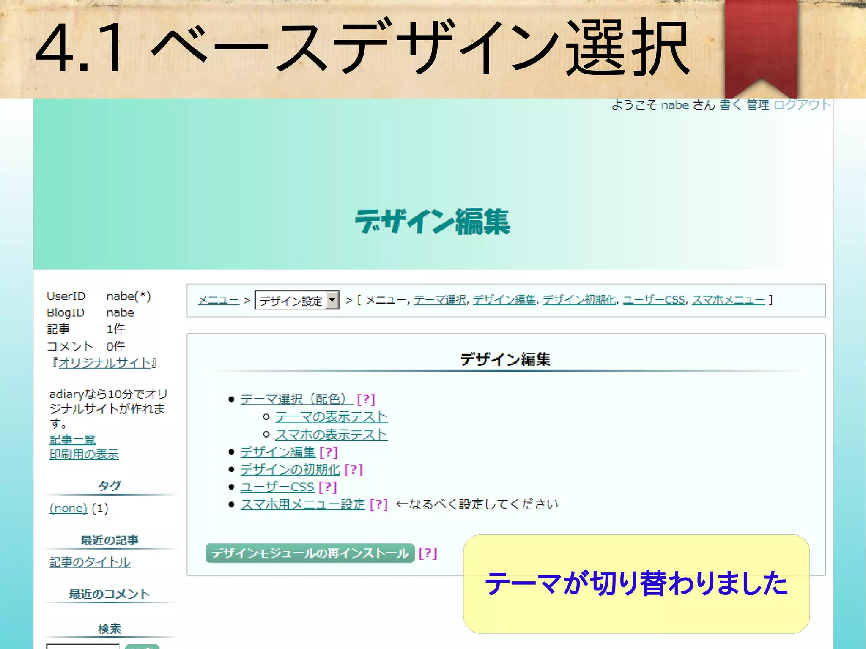
Task: Click help [?] beside デザイン編集 link
Action: tap(329, 452)
